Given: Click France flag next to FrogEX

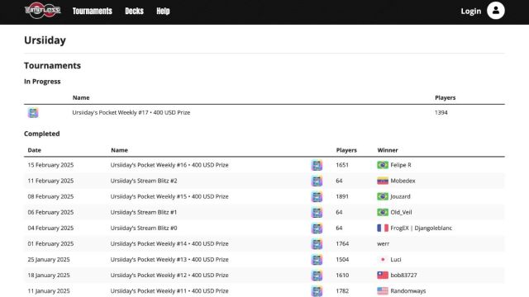Looking at the screenshot, I should pyautogui.click(x=383, y=228).
